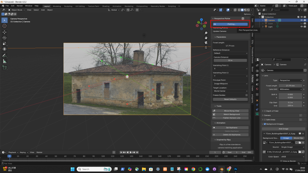
Task: Select the Rotate tool
Action: click(x=5, y=38)
